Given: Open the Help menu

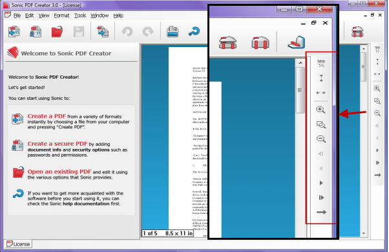Looking at the screenshot, I should coord(118,15).
